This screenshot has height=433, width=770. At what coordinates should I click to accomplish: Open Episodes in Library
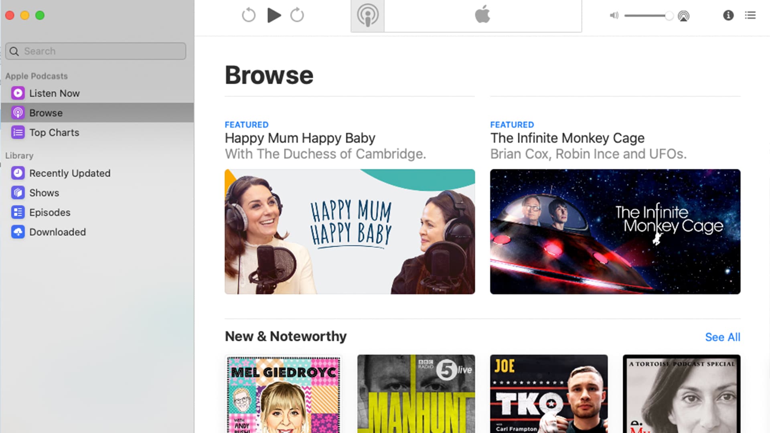point(50,212)
